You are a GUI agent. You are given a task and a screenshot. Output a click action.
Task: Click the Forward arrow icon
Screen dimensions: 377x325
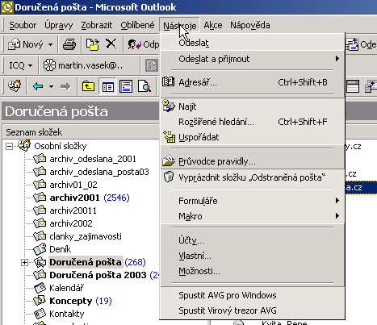(x=65, y=86)
